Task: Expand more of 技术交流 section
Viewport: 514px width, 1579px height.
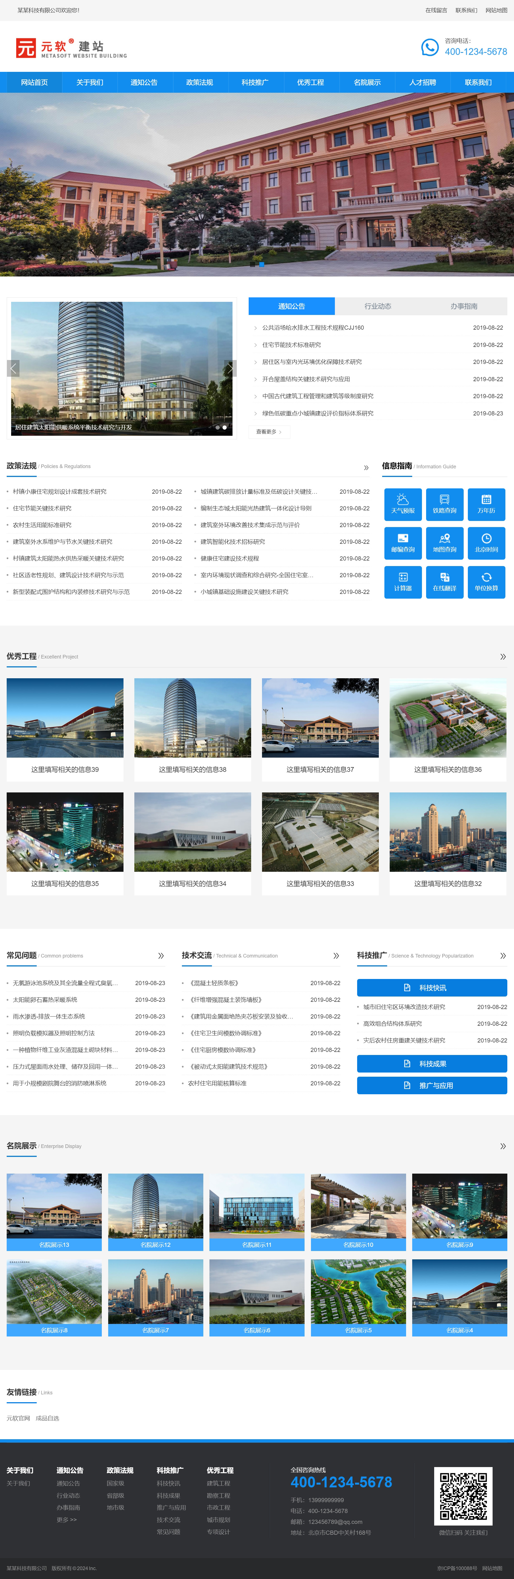Action: tap(336, 956)
